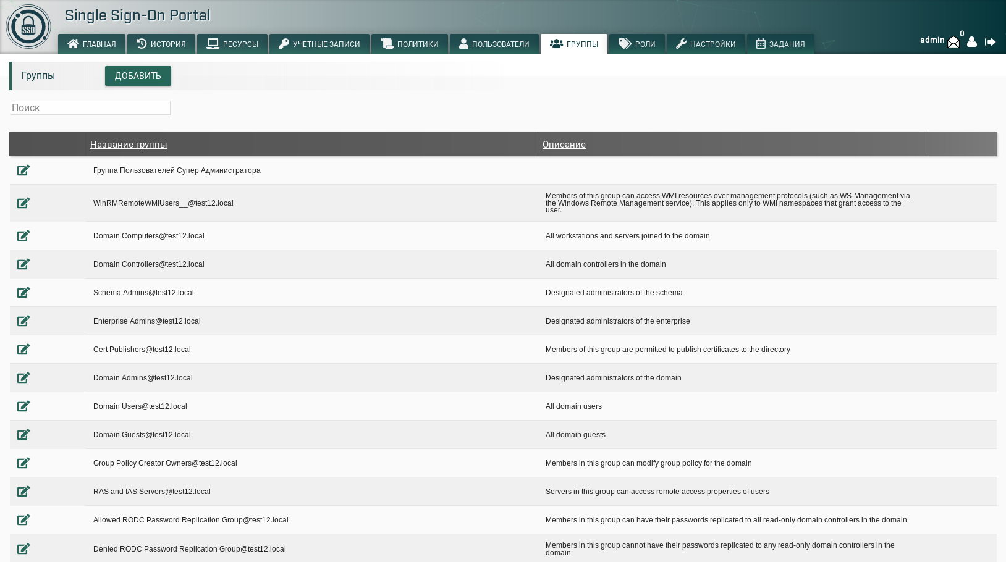Edit the RAS and IAS Servers group

coord(23,492)
